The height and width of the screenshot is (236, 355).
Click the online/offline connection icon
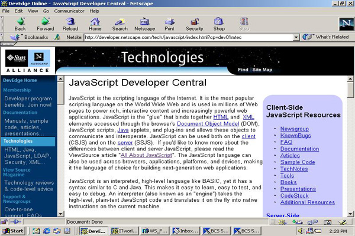point(15,222)
